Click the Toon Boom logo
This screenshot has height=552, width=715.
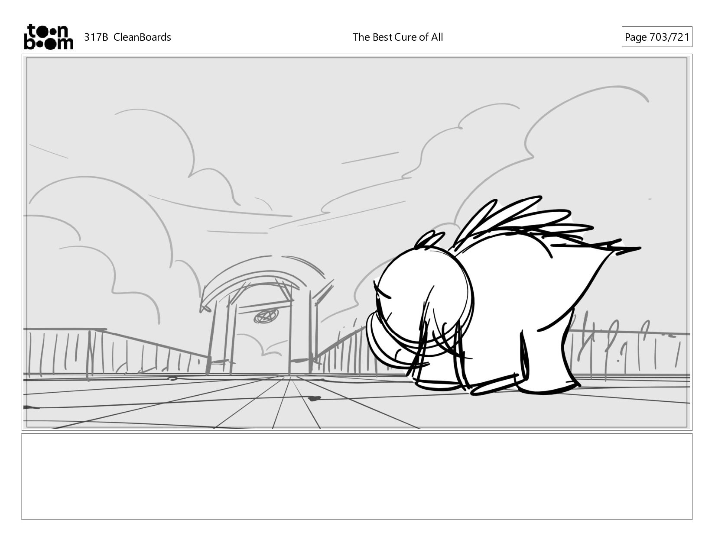pyautogui.click(x=48, y=37)
